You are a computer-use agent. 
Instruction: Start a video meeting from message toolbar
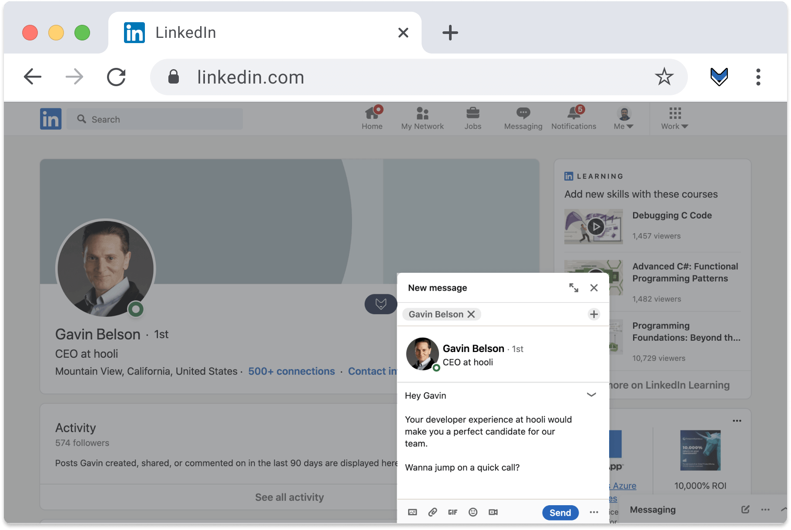493,512
